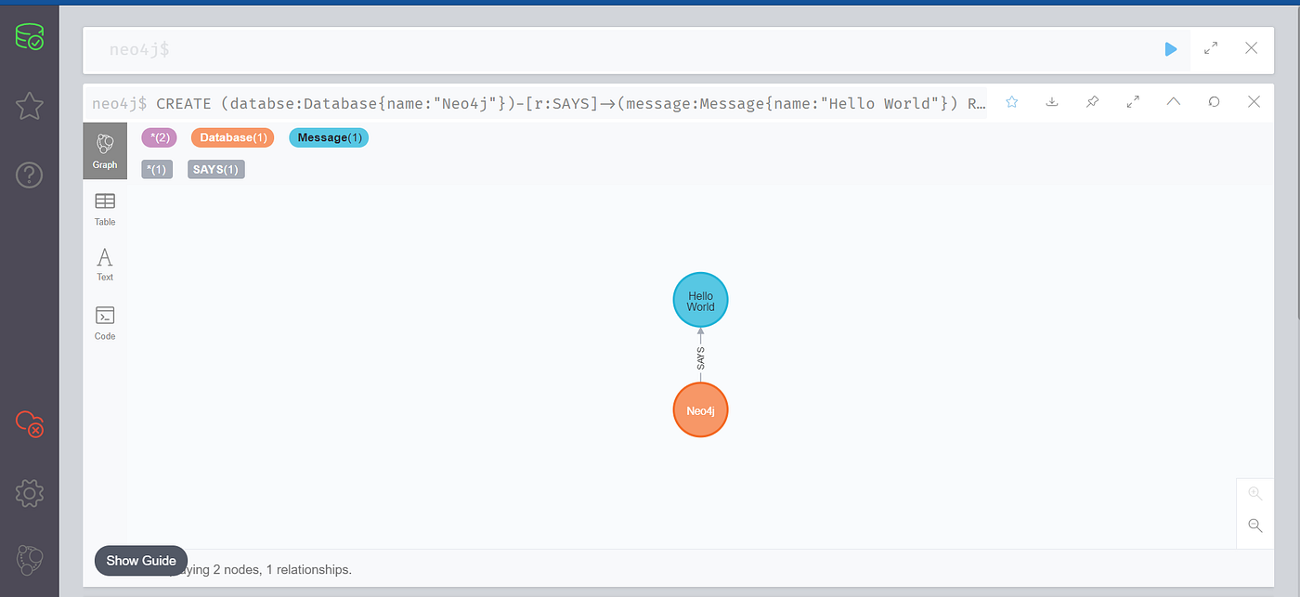The height and width of the screenshot is (597, 1300).
Task: Click the Show Guide button
Action: 140,560
